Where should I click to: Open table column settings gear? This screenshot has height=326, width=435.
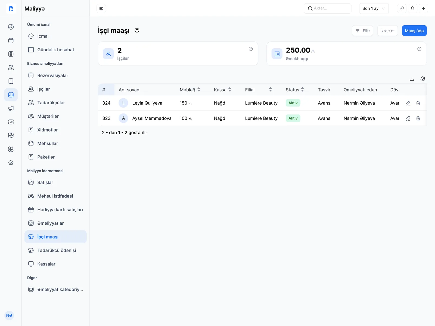tap(423, 79)
